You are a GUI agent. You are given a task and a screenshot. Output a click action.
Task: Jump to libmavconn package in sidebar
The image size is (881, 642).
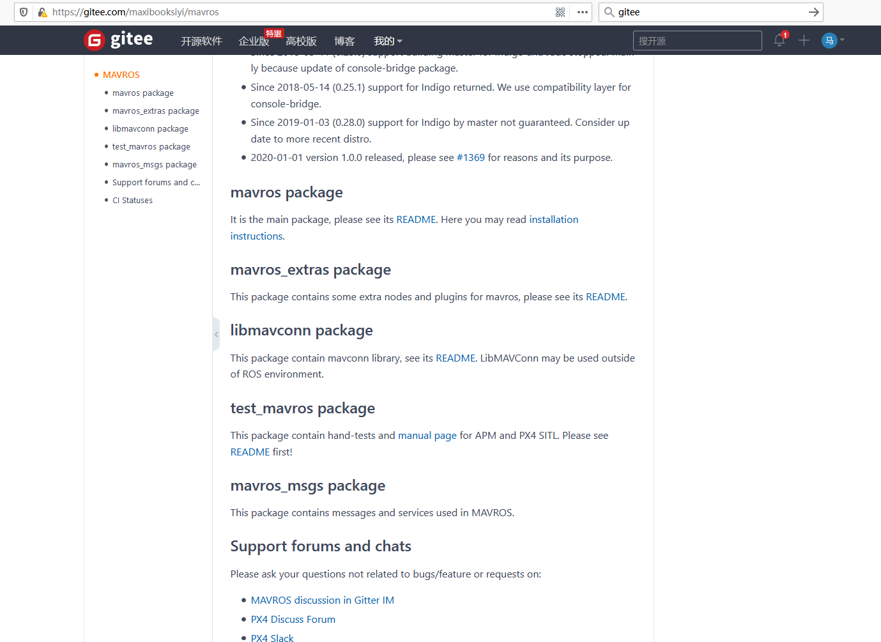click(x=150, y=128)
